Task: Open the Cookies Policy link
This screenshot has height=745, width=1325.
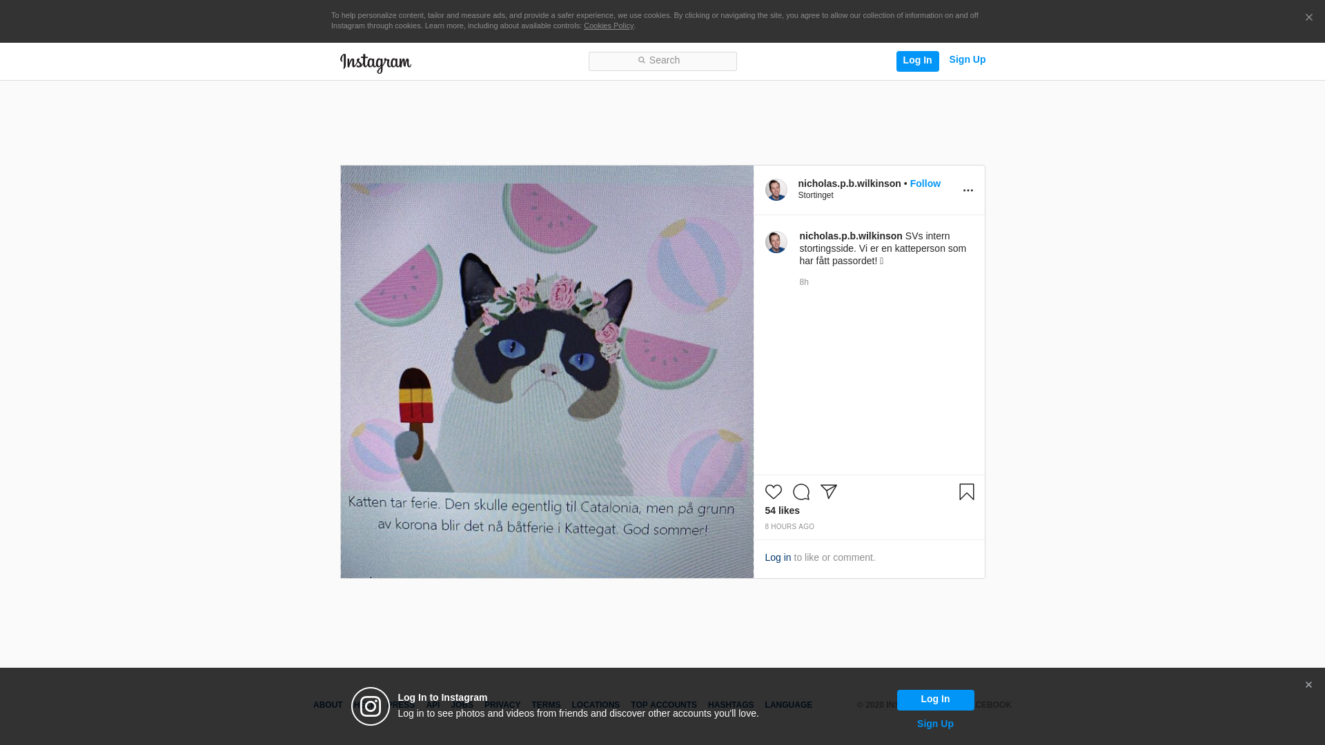Action: click(x=609, y=26)
